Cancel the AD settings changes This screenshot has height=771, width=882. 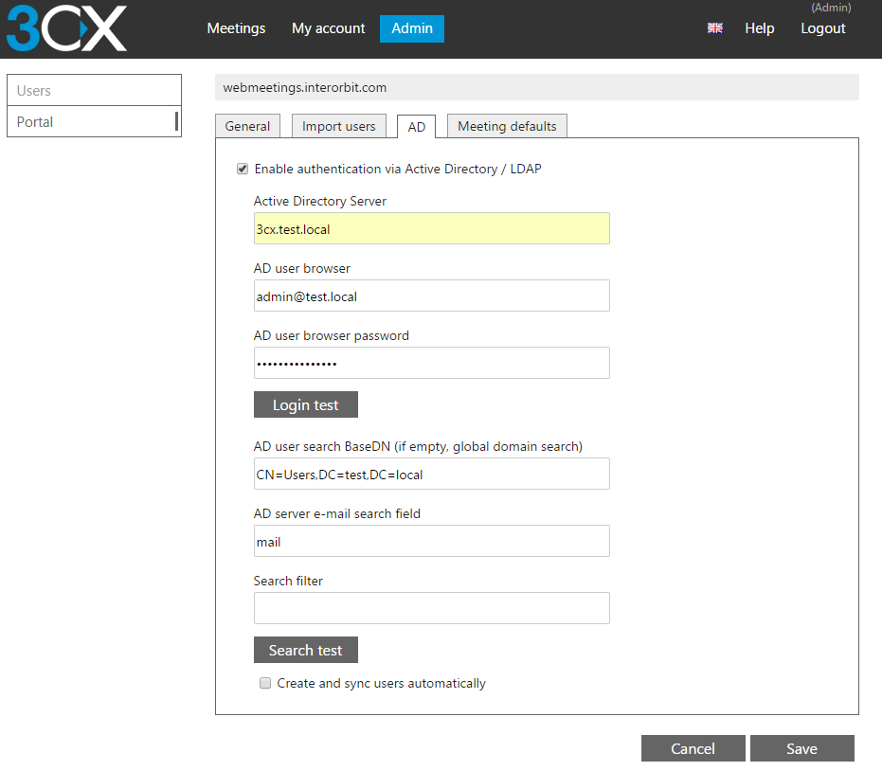click(693, 748)
